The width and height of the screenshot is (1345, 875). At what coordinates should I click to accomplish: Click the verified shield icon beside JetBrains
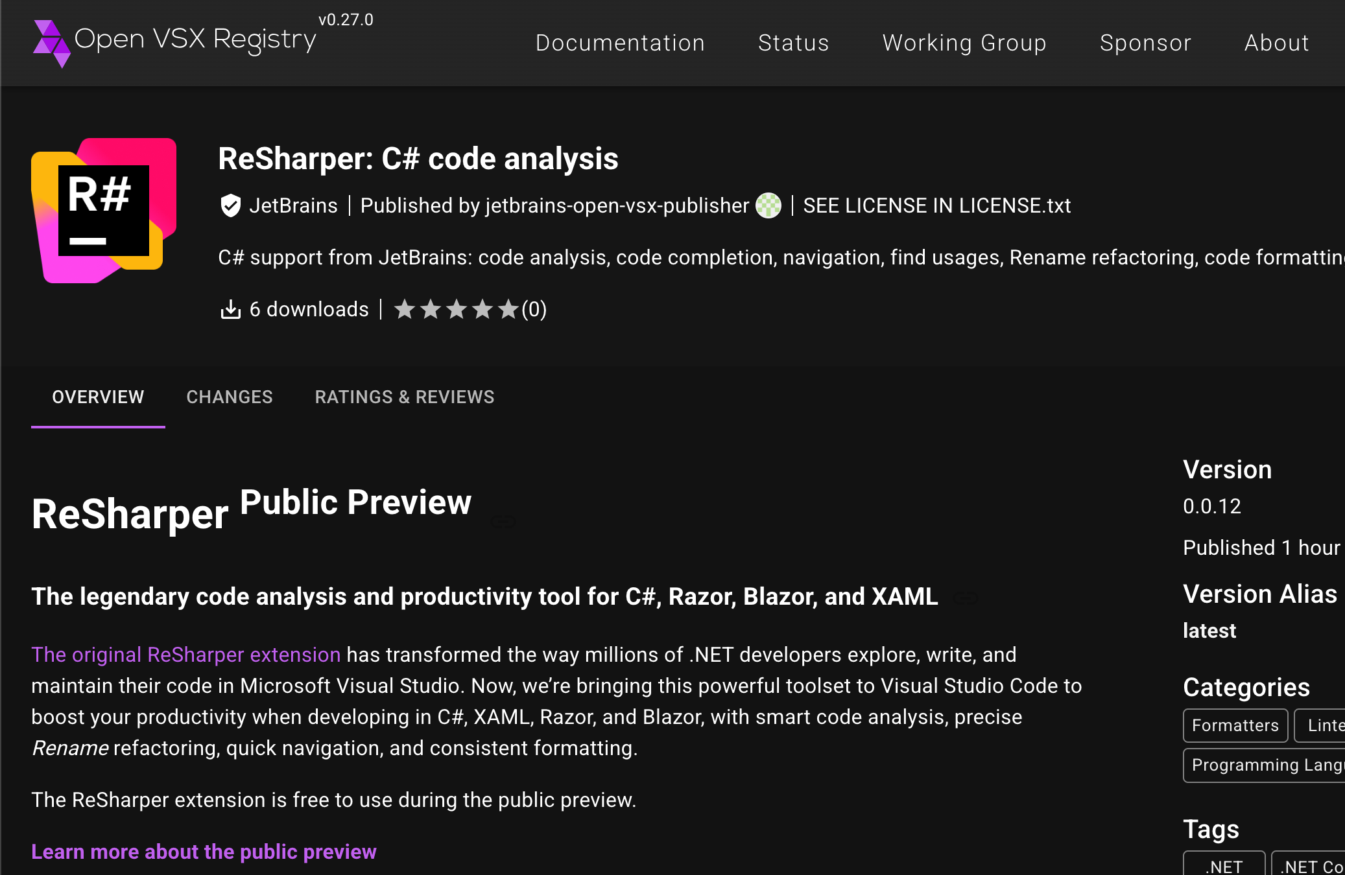[230, 205]
